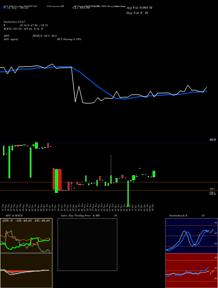
Task: Open the MACD histogram chart with red bars
Action: click(26, 271)
